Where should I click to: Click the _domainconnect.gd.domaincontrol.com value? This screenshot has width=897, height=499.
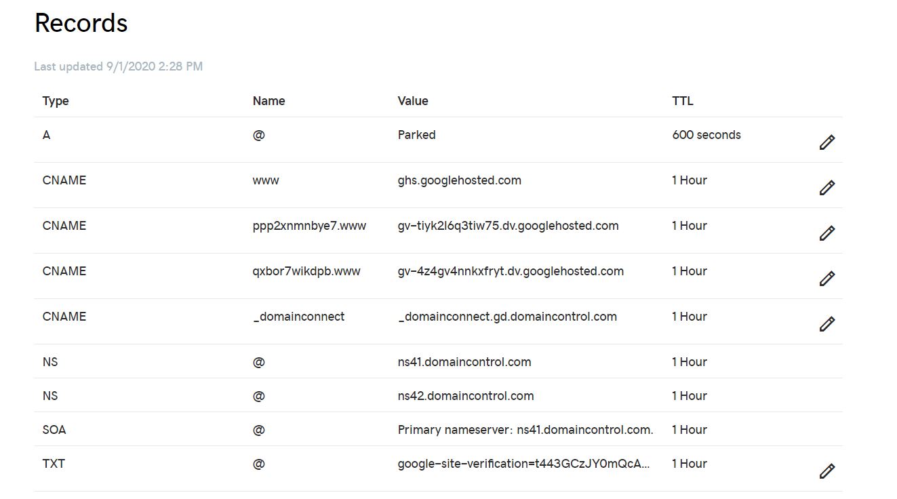pyautogui.click(x=507, y=317)
